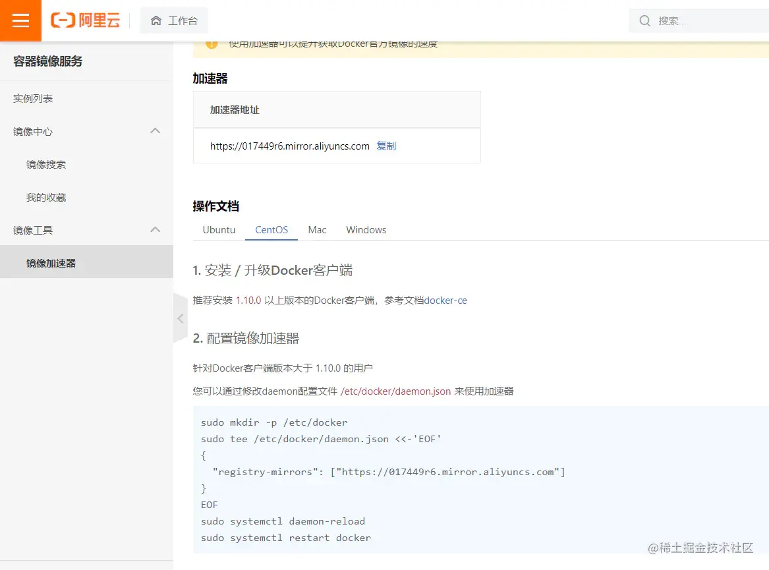
Task: Click the 1.10.0 version text
Action: pos(248,300)
